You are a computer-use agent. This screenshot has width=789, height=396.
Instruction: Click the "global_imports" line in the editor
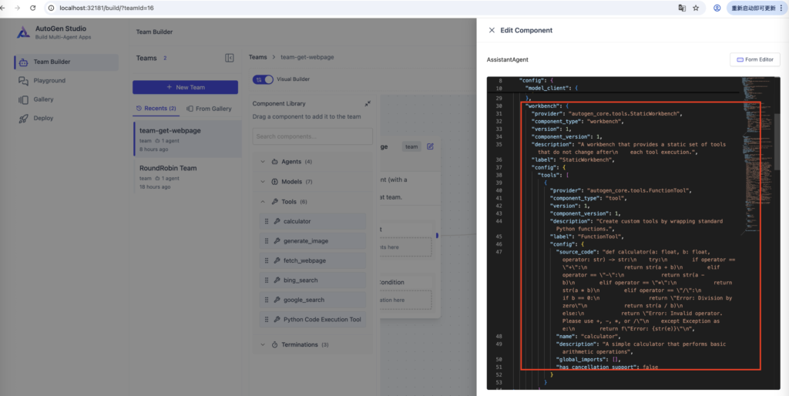pos(589,360)
